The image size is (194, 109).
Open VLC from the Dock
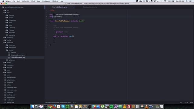click(x=146, y=106)
